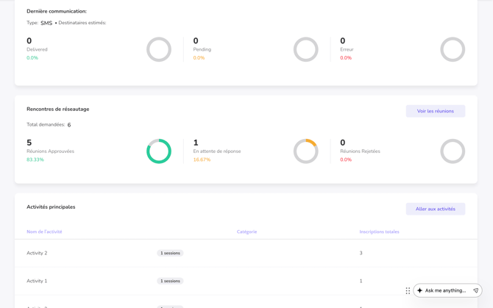493x308 pixels.
Task: Click the Réunions Rejetées donut chart
Action: (x=453, y=151)
